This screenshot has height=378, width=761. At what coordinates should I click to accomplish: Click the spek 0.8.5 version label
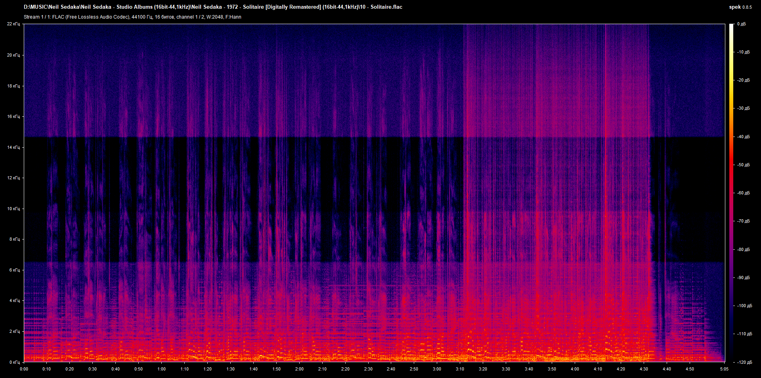(740, 7)
